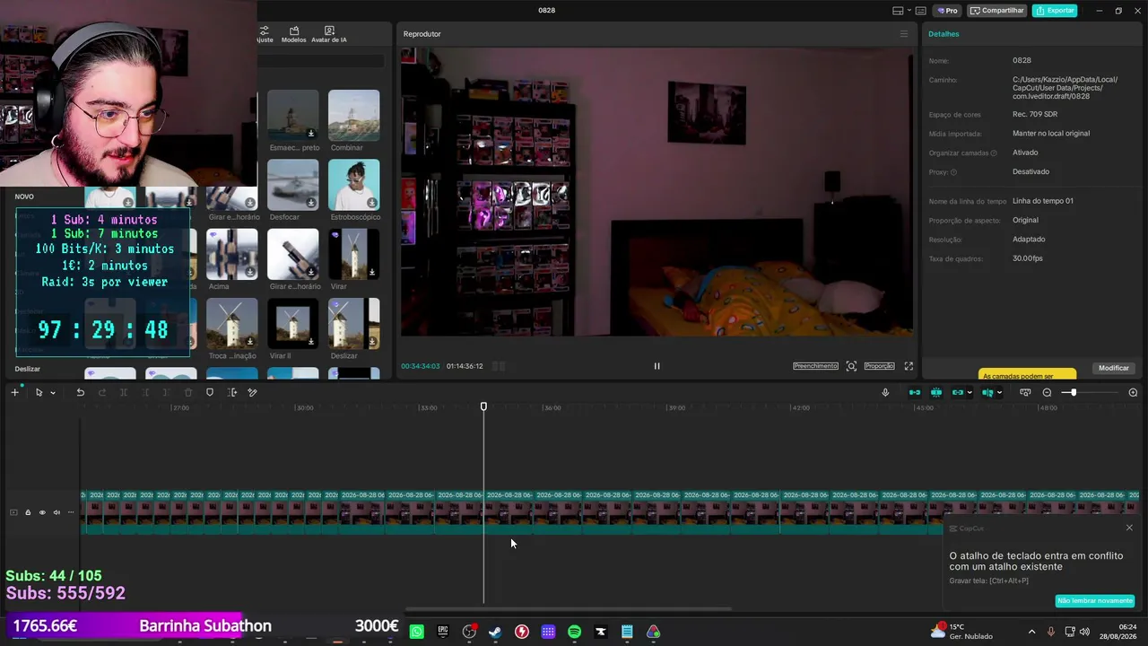Select the Combinar transition thumbnail
The image size is (1148, 646).
353,115
